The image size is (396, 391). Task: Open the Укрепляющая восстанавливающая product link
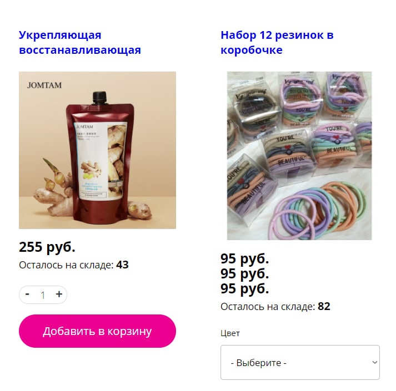tap(80, 42)
